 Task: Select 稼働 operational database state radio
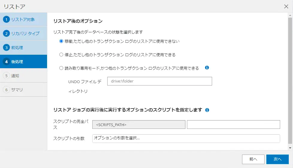[61, 41]
